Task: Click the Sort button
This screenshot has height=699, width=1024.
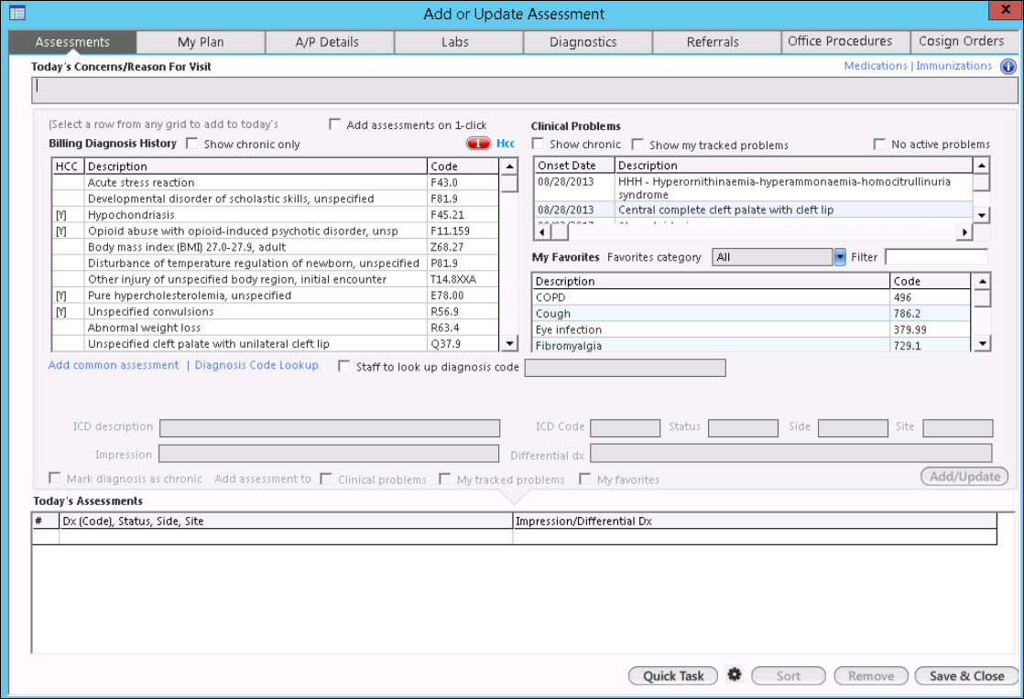Action: pos(789,676)
